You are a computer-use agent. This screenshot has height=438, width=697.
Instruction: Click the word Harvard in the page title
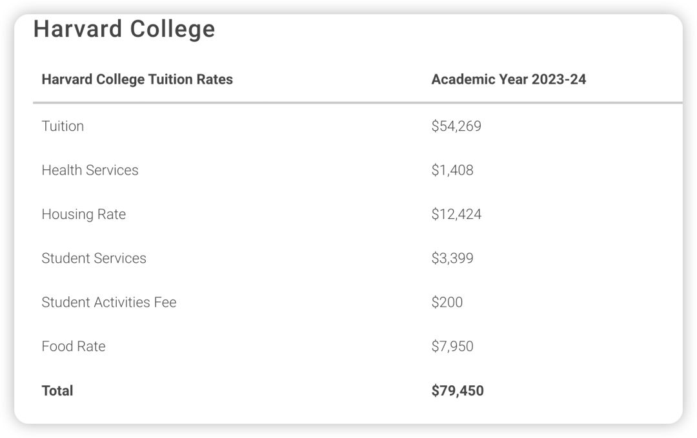(76, 30)
